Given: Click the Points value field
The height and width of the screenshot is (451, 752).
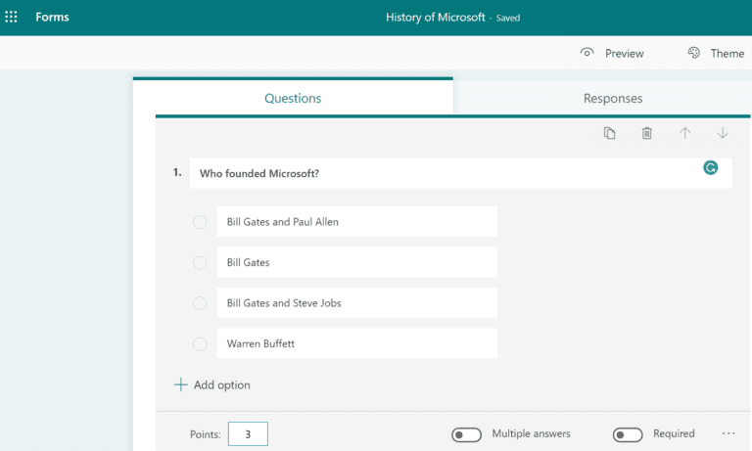Looking at the screenshot, I should (x=248, y=434).
